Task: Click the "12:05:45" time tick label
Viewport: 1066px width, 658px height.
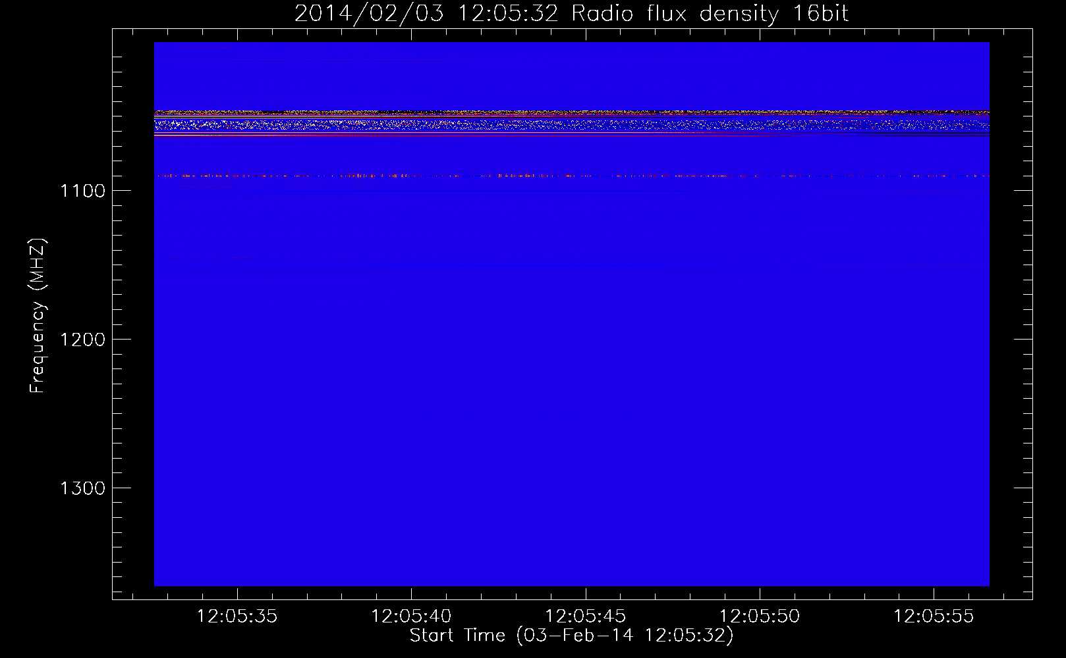Action: (586, 617)
